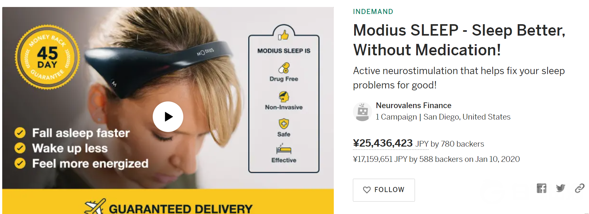This screenshot has width=589, height=214.
Task: Click the heart icon in Follow button
Action: 367,190
